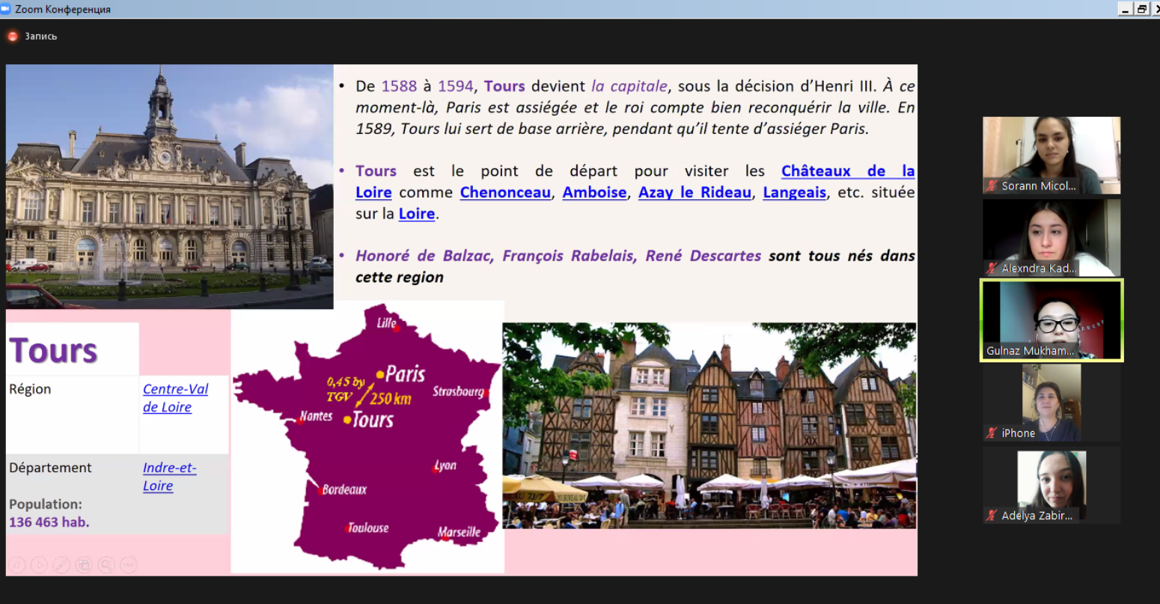This screenshot has width=1160, height=604.
Task: Click the Zoom app icon in title bar
Action: click(x=6, y=9)
